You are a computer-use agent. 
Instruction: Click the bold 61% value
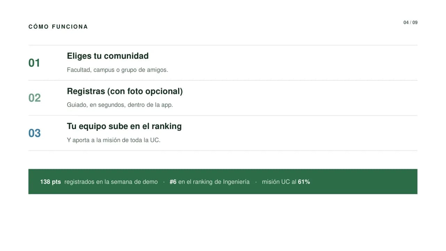tap(304, 182)
